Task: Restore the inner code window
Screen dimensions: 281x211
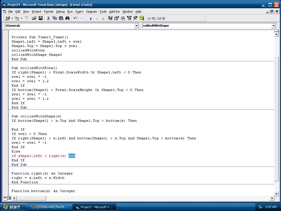Action: pos(272,12)
